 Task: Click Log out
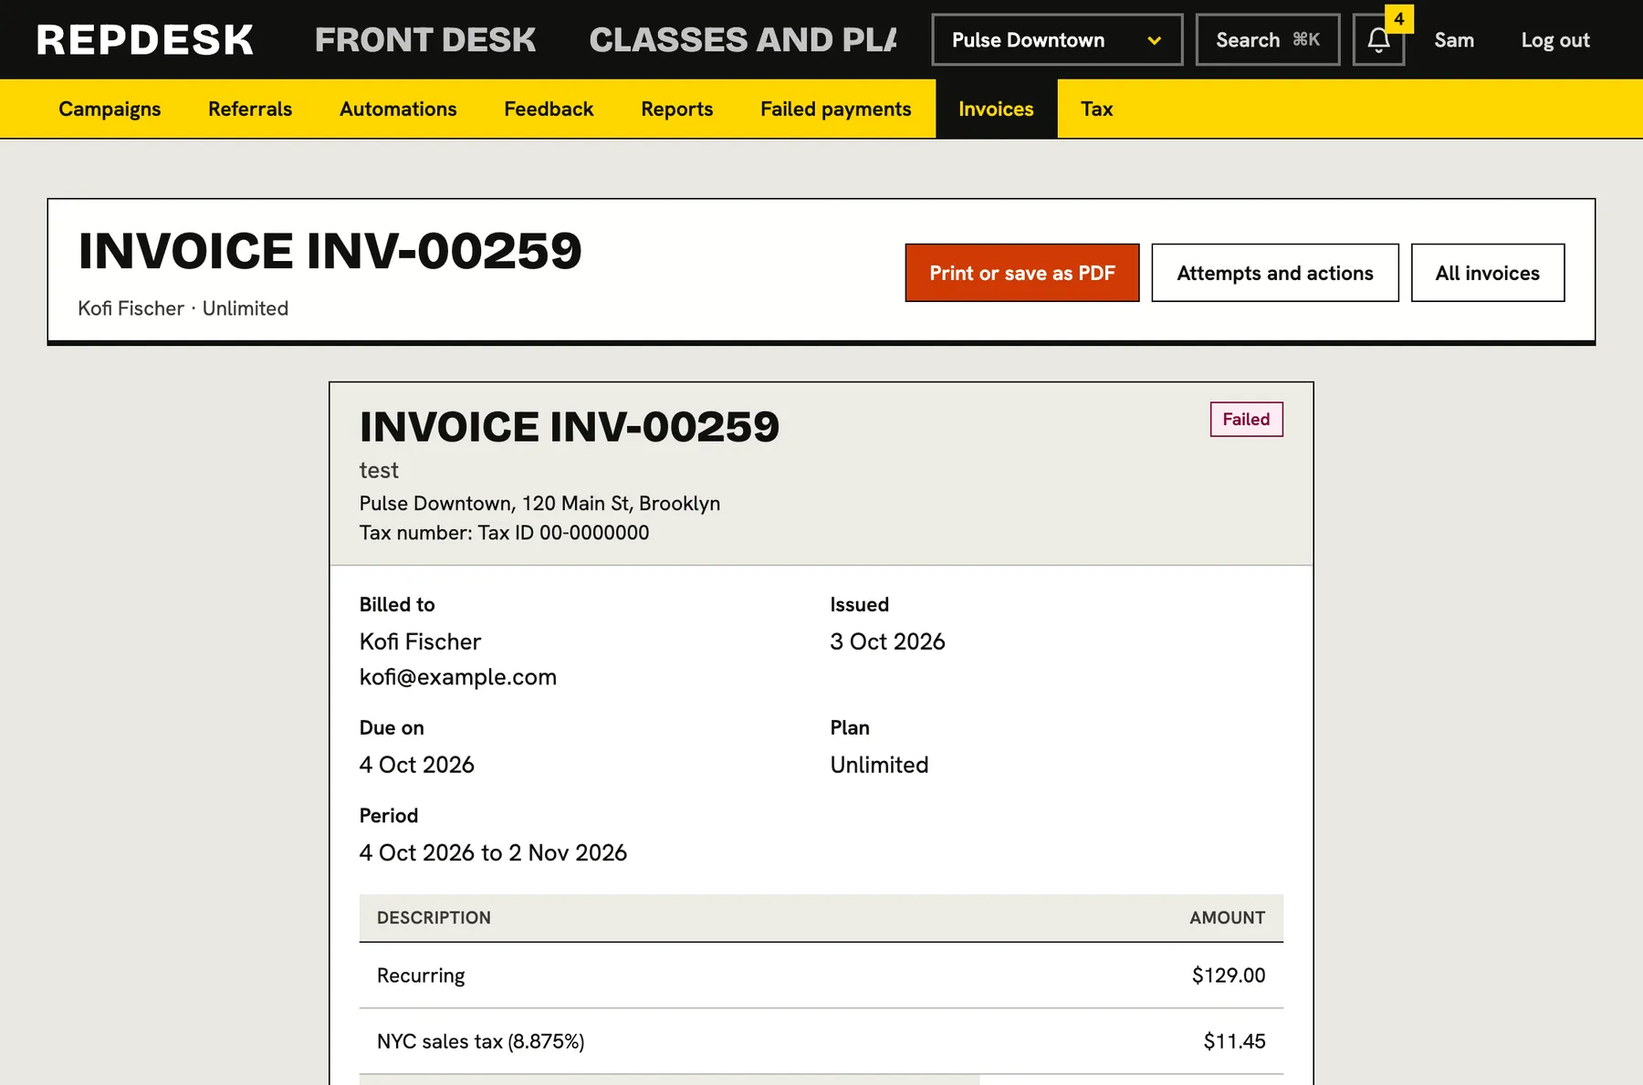click(x=1555, y=40)
